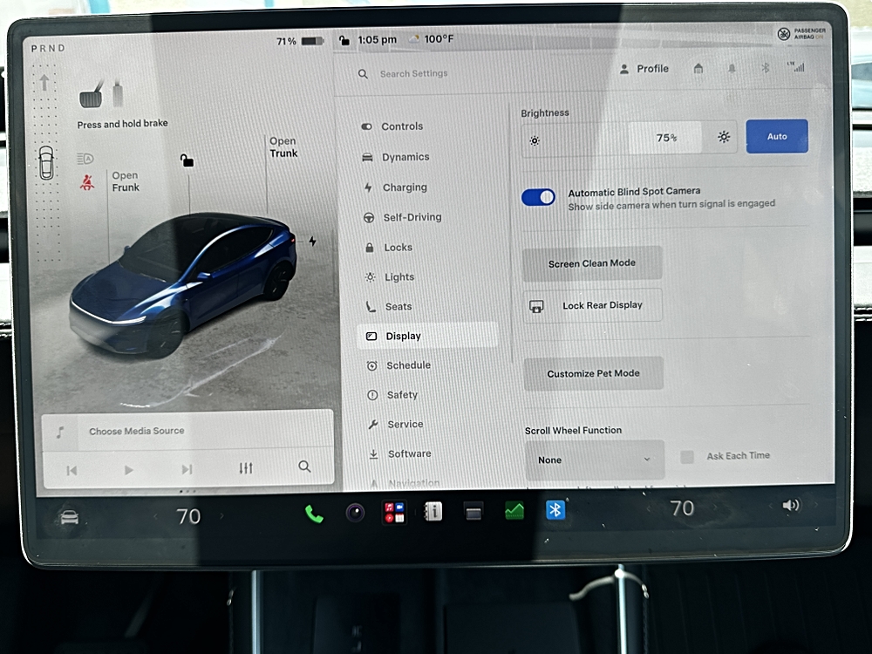Open Customize Pet Mode
The width and height of the screenshot is (872, 654).
tap(593, 373)
